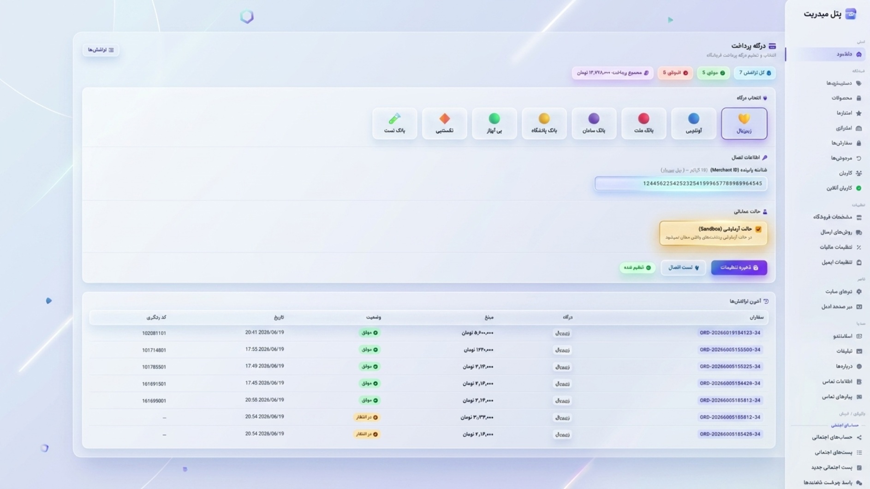
Task: Click the storefront icon for store details
Action: click(858, 217)
